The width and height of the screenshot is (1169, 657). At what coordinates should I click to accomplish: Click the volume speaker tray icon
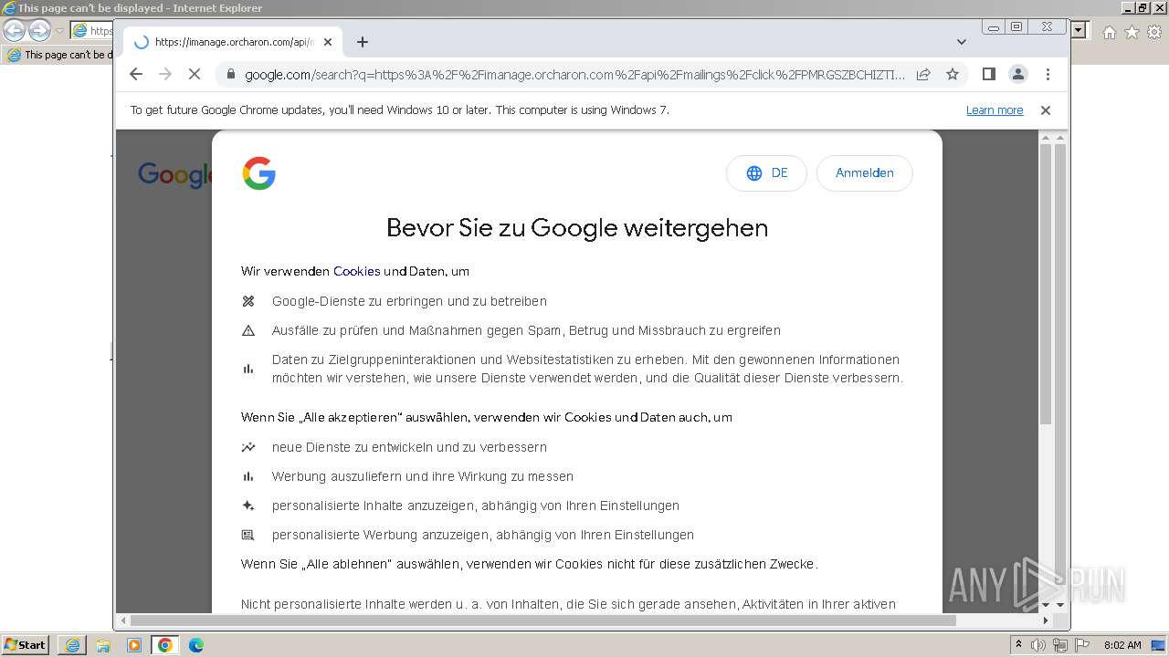1038,645
